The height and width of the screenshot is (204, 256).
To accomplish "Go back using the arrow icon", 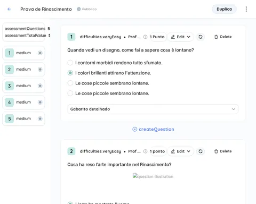I will (x=9, y=9).
